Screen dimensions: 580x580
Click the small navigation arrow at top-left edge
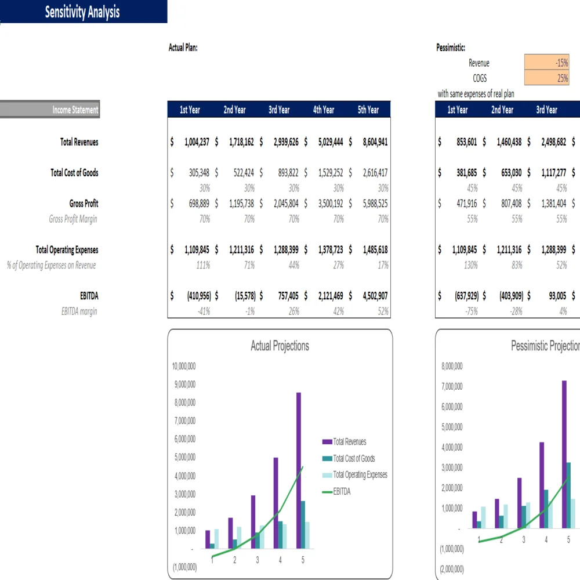[x=2, y=21]
